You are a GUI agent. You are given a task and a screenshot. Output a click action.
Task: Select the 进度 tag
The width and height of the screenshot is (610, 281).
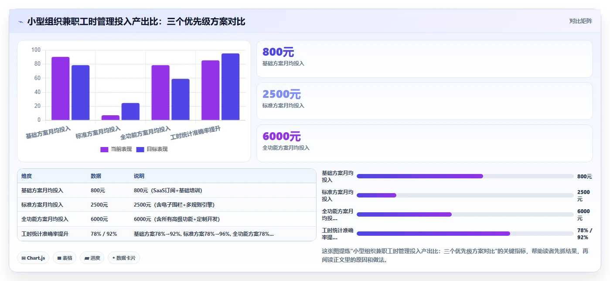[x=92, y=258]
